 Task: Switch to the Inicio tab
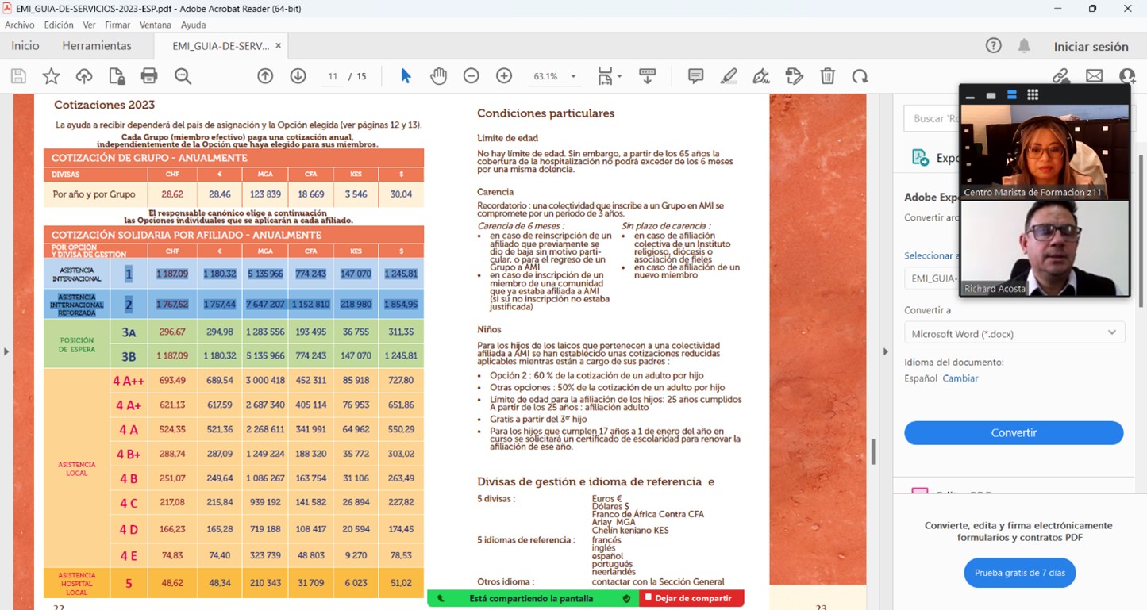25,46
